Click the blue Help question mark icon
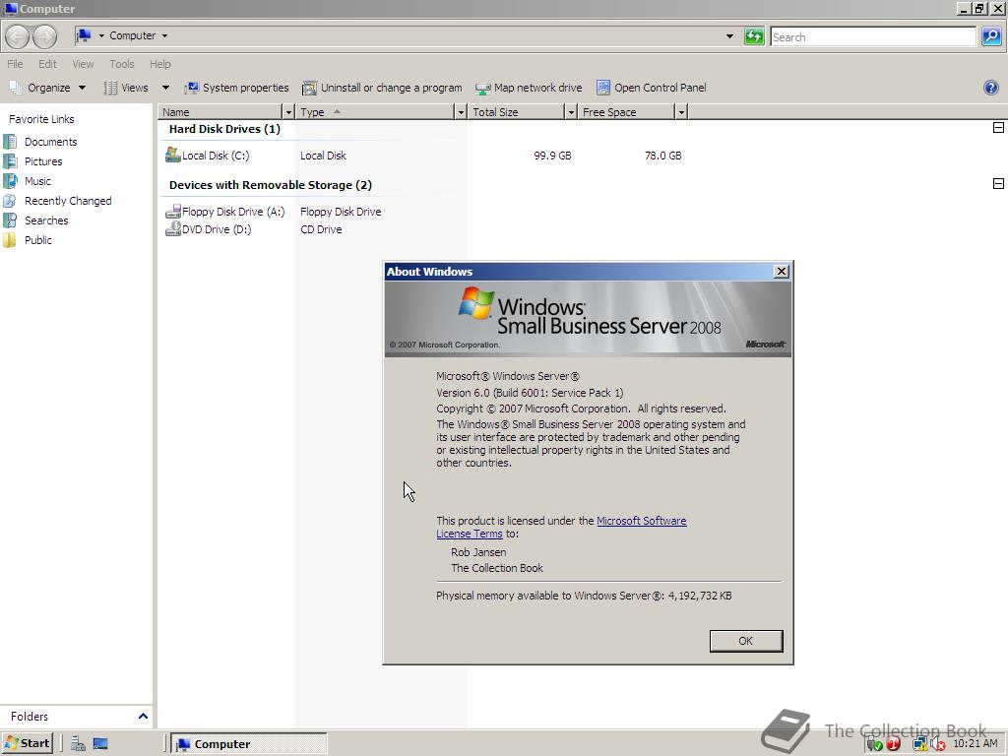 (990, 88)
